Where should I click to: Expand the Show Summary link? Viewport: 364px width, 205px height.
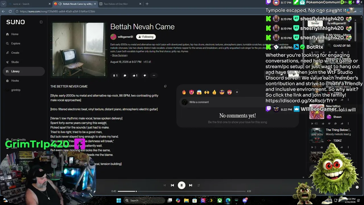click(x=120, y=55)
